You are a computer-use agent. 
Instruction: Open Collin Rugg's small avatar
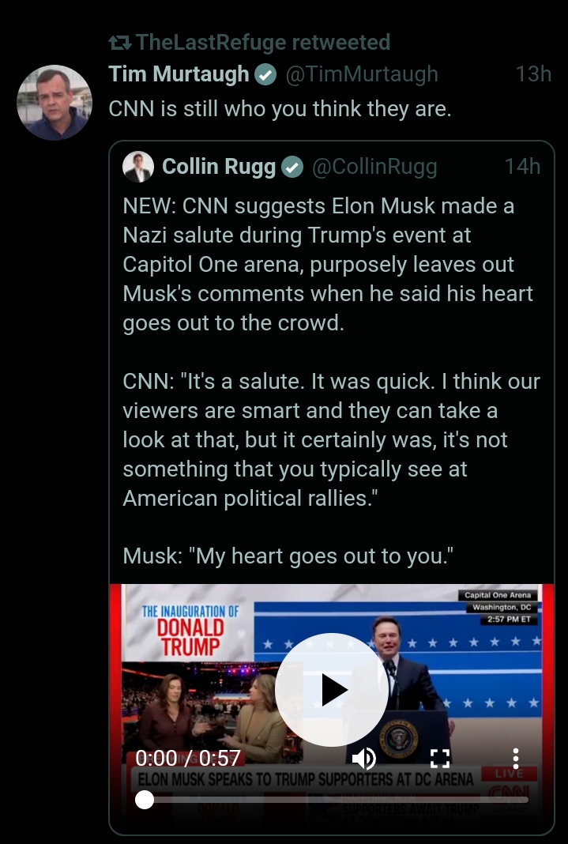tap(138, 166)
